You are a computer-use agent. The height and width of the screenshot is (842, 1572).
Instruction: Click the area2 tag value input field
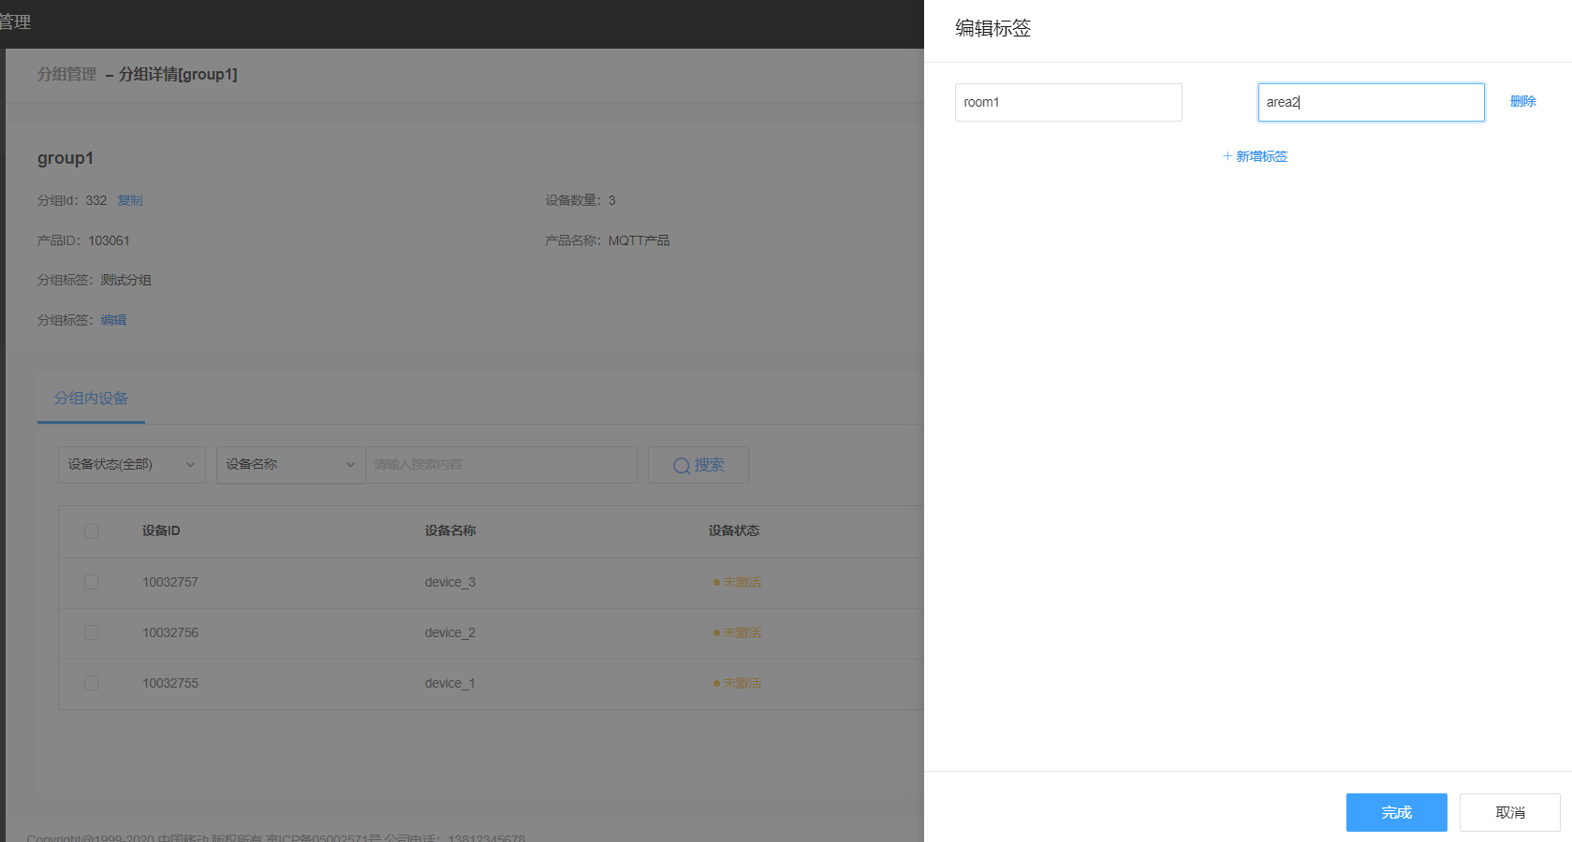point(1371,102)
